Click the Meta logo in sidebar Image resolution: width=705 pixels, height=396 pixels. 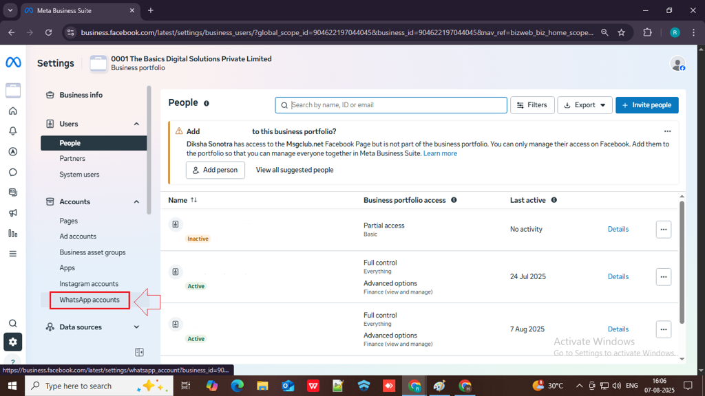coord(13,63)
